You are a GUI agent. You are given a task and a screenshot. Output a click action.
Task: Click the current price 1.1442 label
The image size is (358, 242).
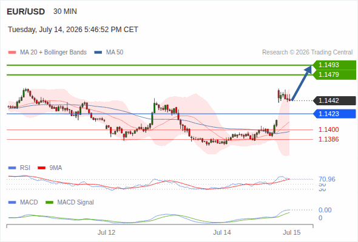pos(334,100)
